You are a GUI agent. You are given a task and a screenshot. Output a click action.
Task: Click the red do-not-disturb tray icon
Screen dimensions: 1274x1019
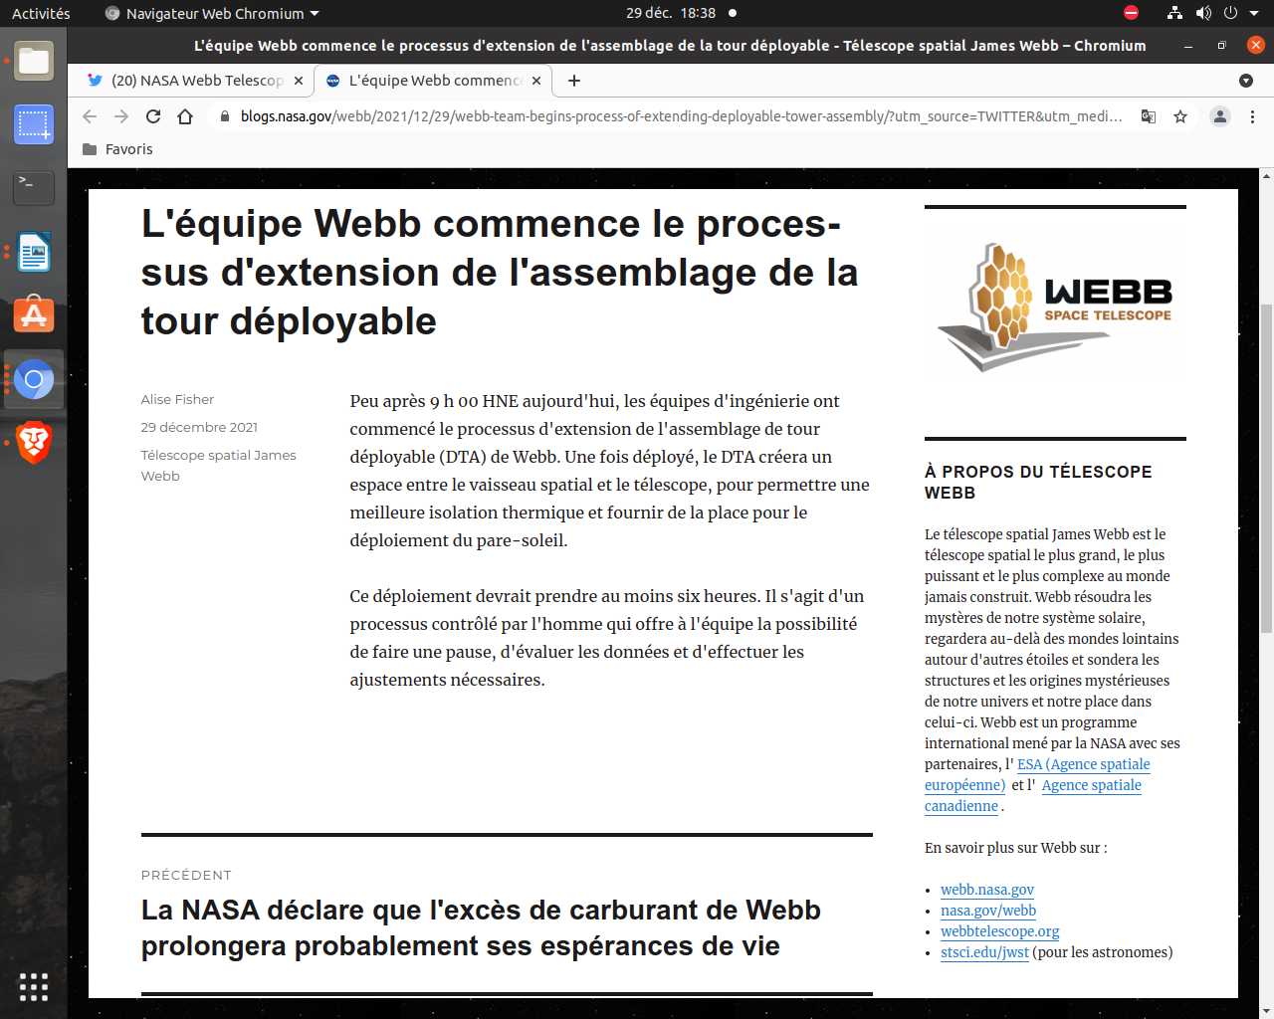point(1131,13)
